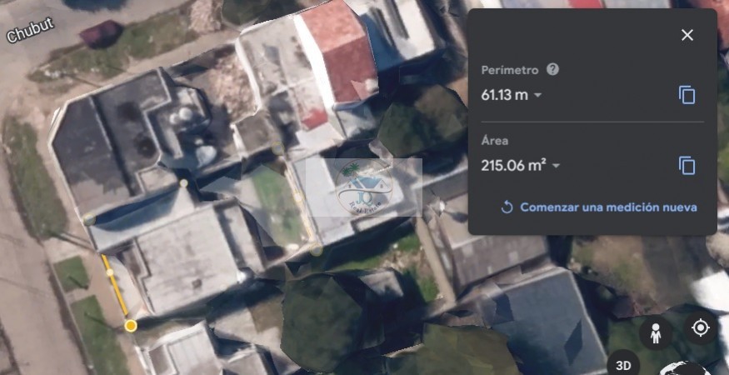Click the circular restart arrow icon

pos(507,207)
